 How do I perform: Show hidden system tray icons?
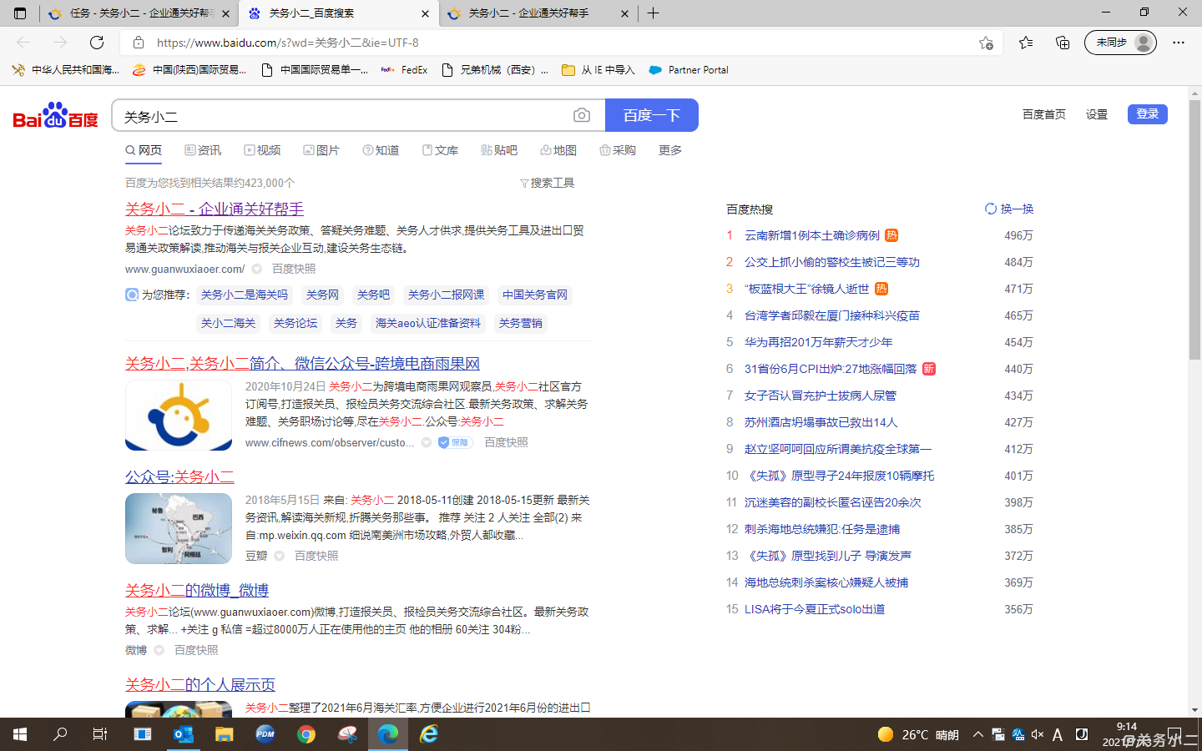pyautogui.click(x=978, y=734)
